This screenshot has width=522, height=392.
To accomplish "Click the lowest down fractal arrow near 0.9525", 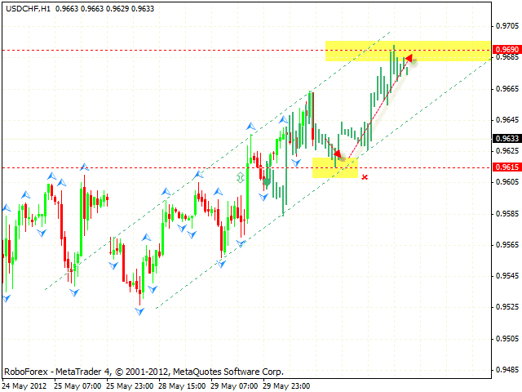I will 139,311.
